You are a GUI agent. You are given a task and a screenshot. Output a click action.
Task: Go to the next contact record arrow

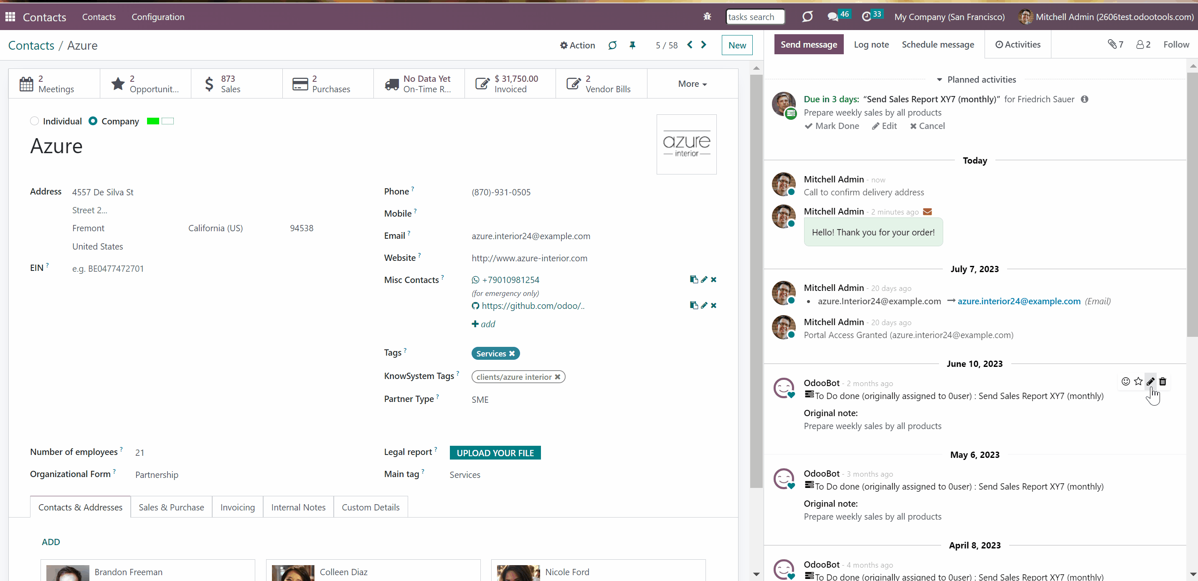click(x=704, y=45)
